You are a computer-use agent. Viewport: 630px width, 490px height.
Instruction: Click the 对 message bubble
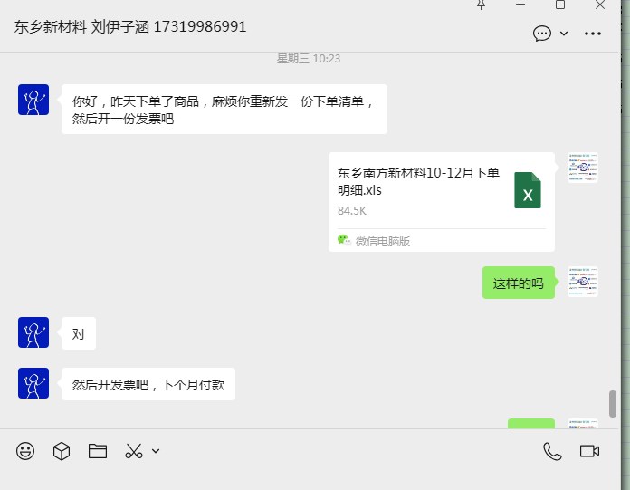(79, 333)
